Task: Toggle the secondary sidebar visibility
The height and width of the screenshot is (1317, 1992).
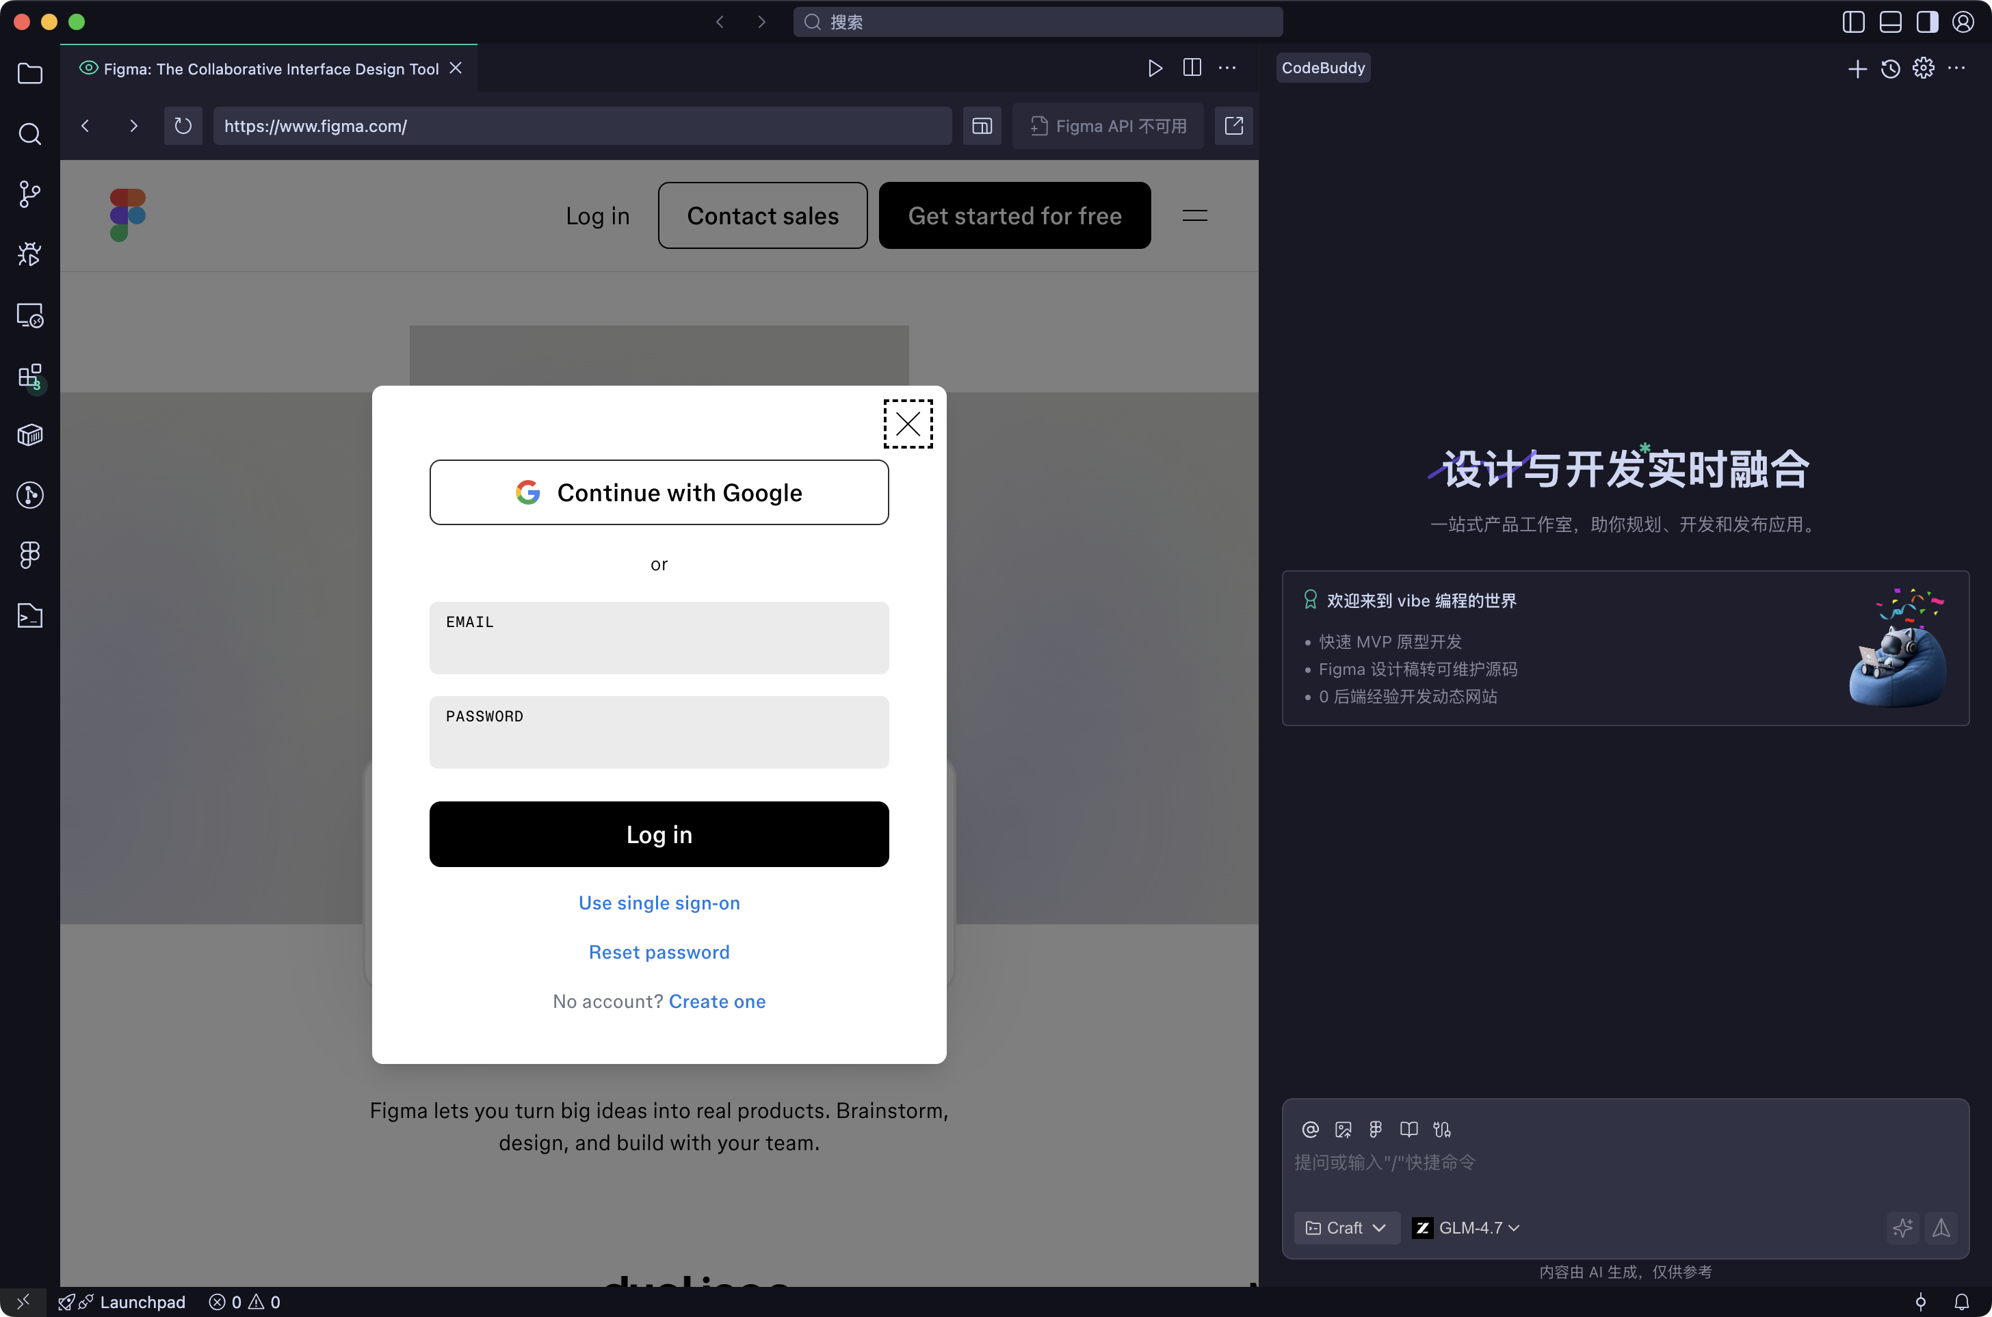Action: coord(1927,22)
